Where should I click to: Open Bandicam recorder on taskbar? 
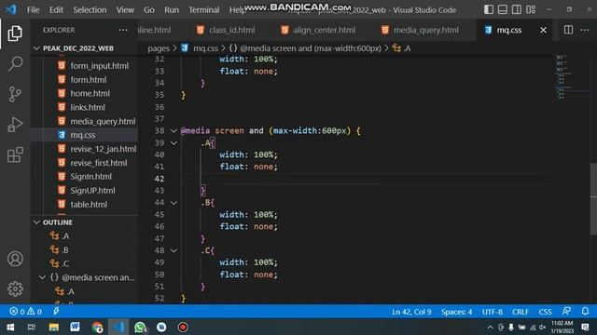(183, 327)
